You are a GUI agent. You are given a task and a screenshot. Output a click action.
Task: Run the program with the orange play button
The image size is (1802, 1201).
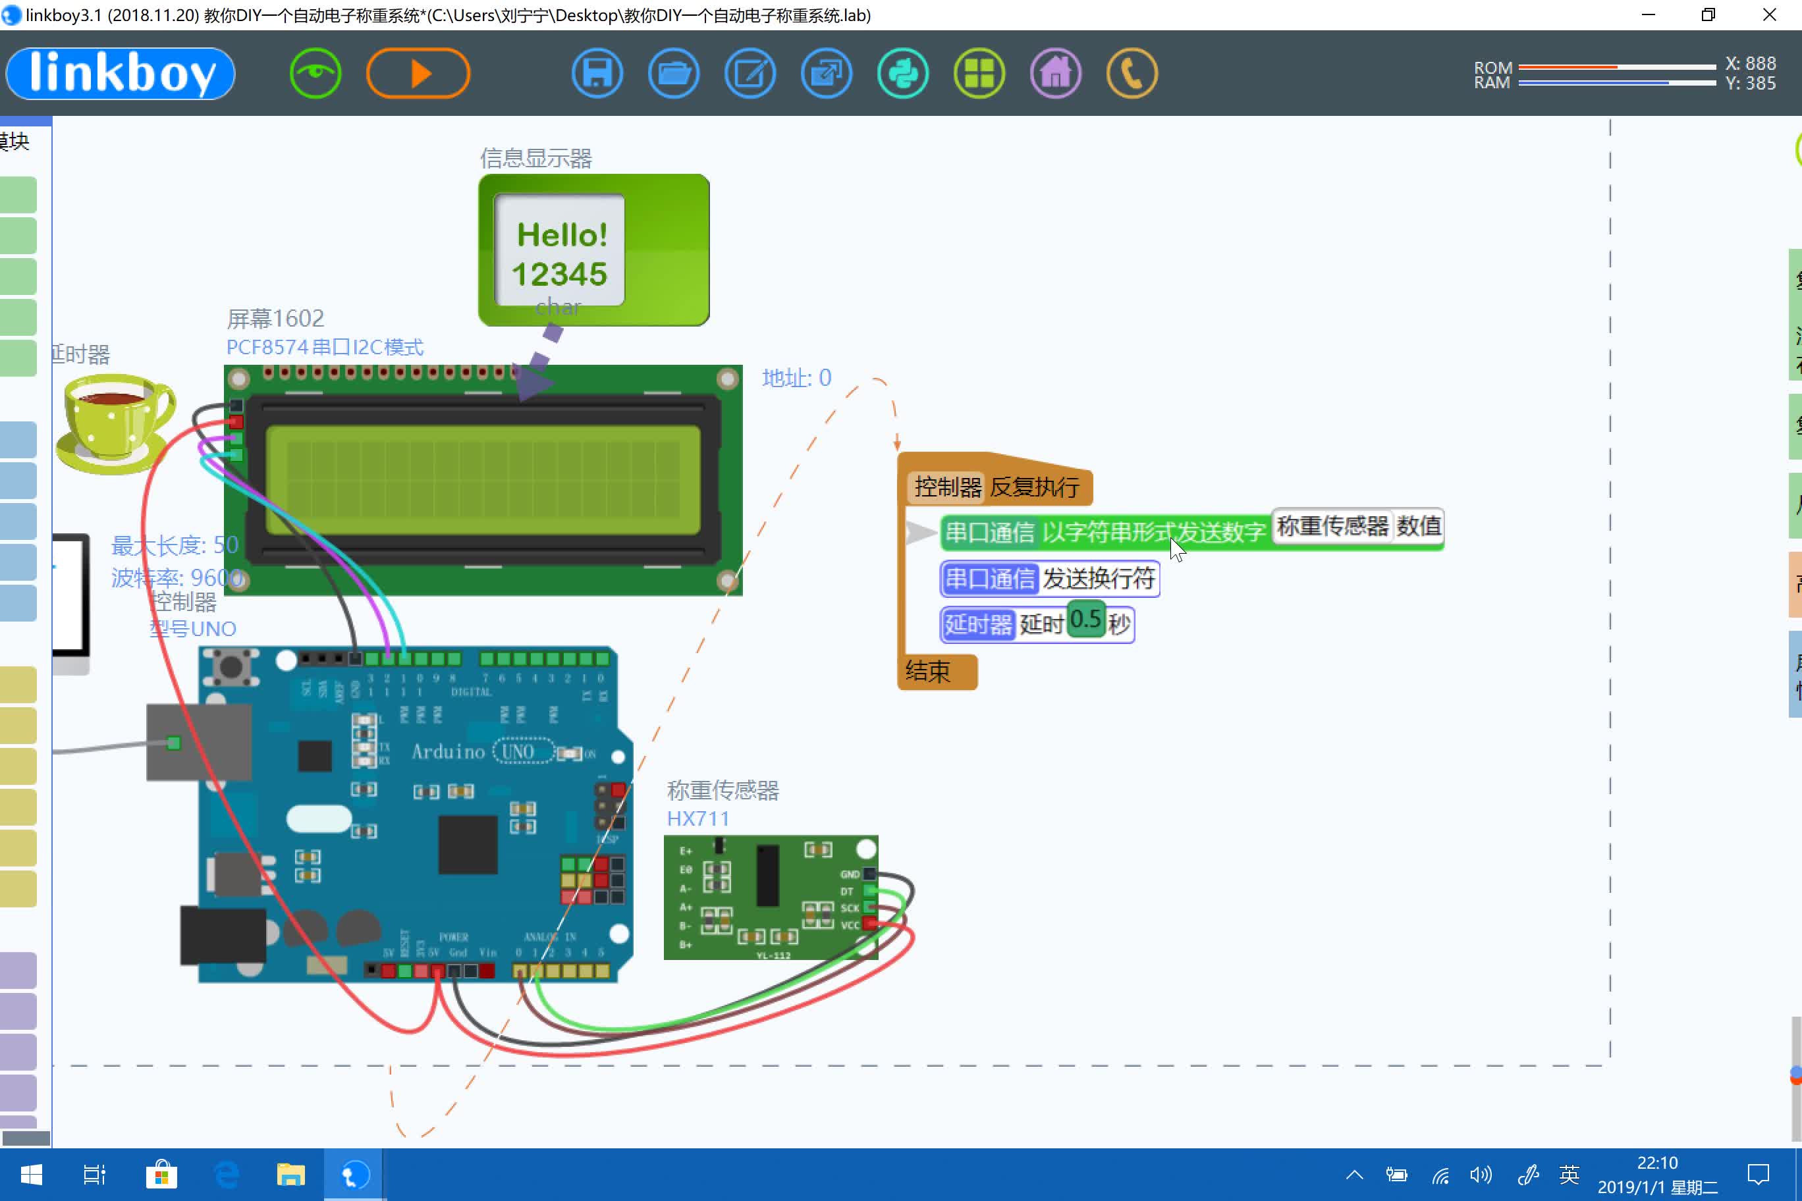click(x=418, y=74)
